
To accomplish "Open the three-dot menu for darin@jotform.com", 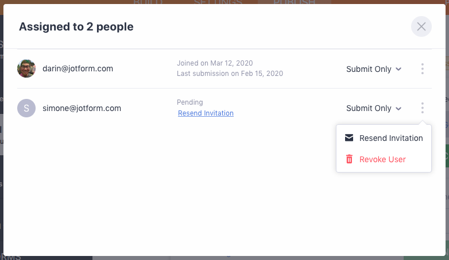I will pos(422,69).
